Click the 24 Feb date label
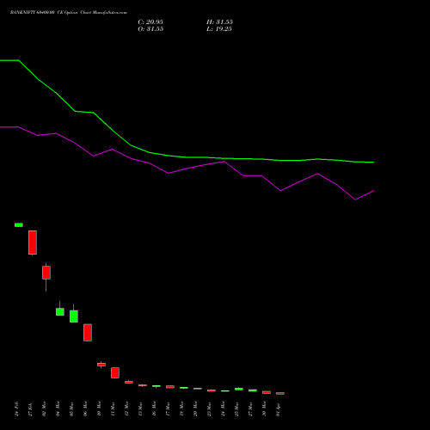Screen dimensions: 430x430 (16, 408)
